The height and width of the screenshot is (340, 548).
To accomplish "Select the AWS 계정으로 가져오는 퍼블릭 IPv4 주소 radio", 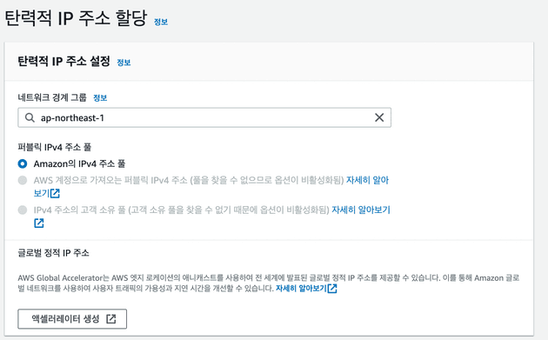I will coord(23,180).
